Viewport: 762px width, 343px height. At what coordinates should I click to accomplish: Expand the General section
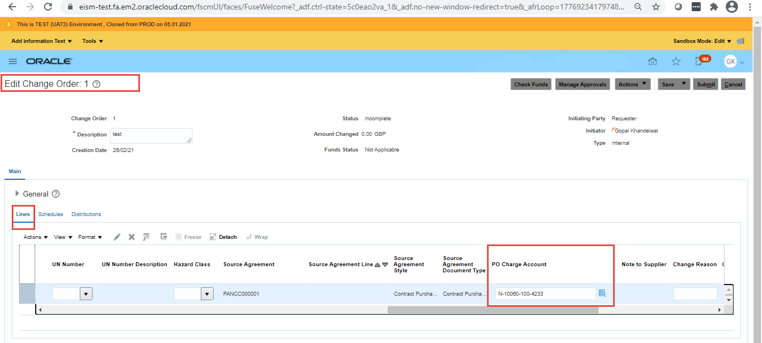pyautogui.click(x=17, y=194)
